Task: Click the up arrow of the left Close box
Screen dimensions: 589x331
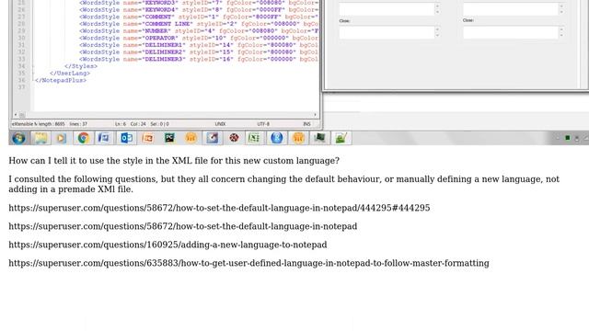Action: click(437, 29)
